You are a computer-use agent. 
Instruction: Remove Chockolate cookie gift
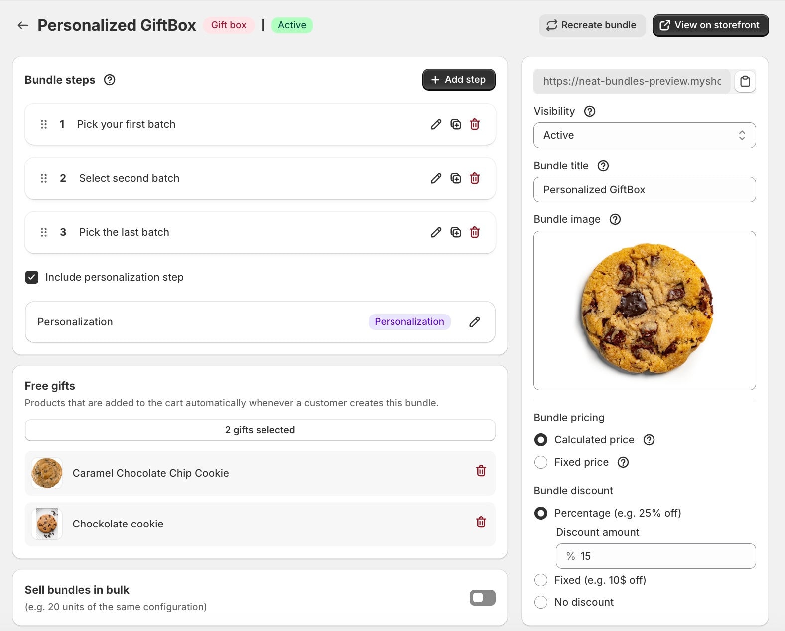(481, 522)
